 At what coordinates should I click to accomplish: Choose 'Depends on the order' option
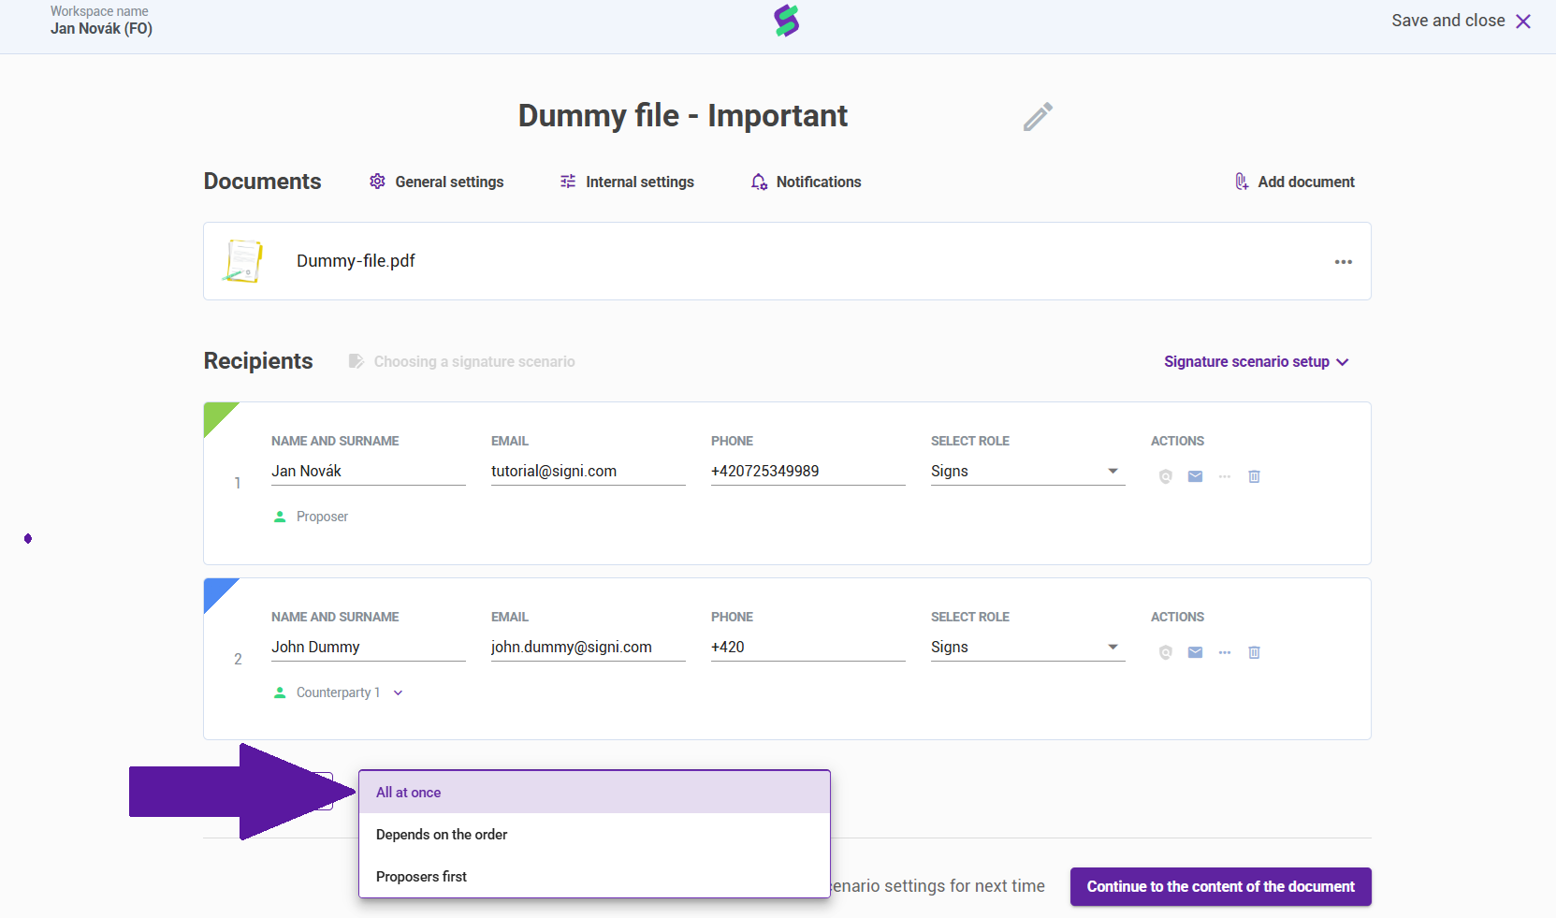pyautogui.click(x=594, y=835)
